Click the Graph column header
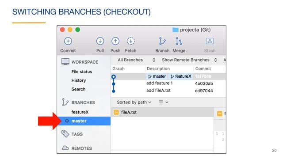Image resolution: width=283 pixels, height=159 pixels. pyautogui.click(x=119, y=69)
